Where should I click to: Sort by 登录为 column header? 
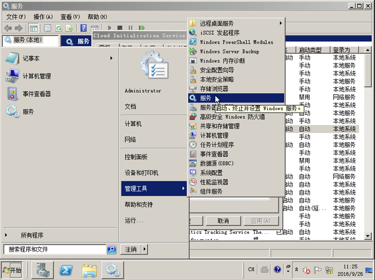(x=345, y=50)
